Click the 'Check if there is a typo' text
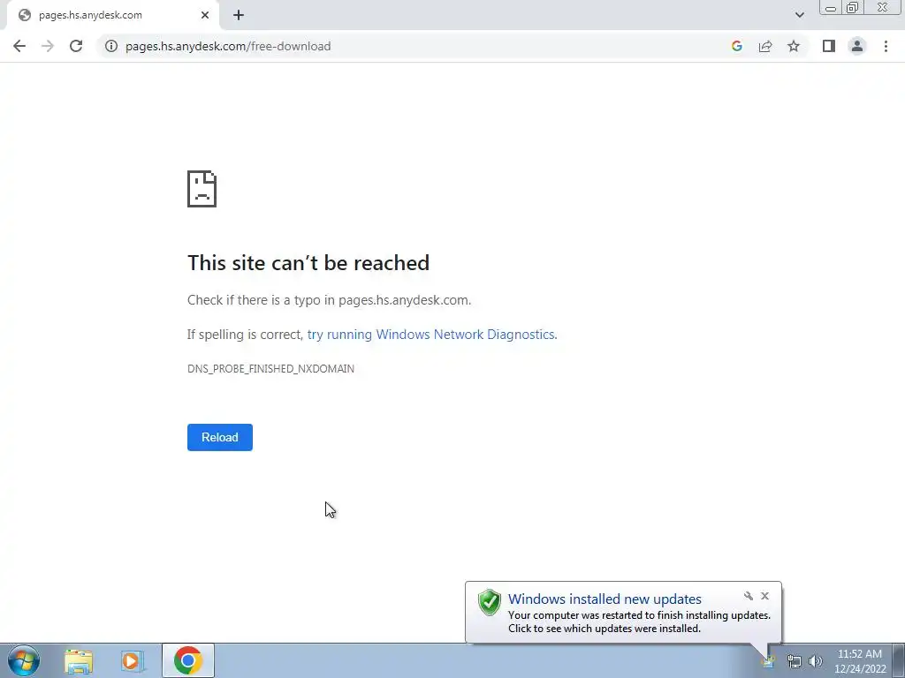This screenshot has width=905, height=678. [329, 300]
